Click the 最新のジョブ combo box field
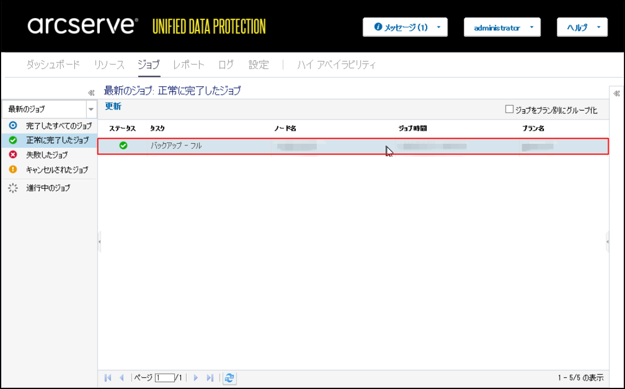 pos(45,109)
